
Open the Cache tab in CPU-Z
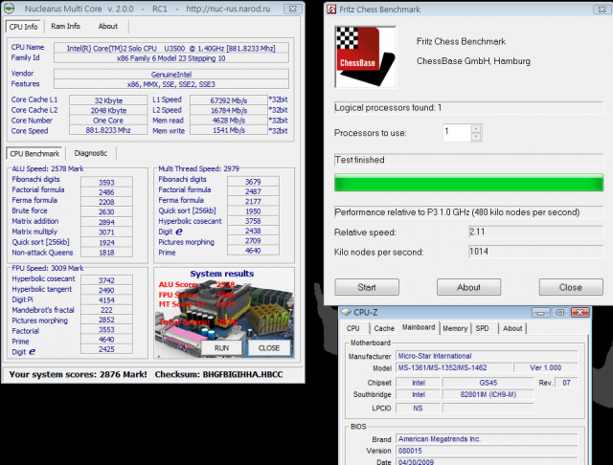click(x=384, y=328)
